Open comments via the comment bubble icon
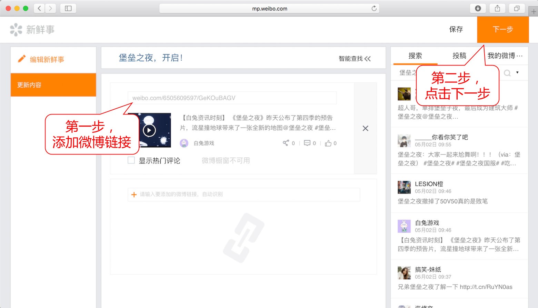Viewport: 538px width, 308px height. pos(307,143)
